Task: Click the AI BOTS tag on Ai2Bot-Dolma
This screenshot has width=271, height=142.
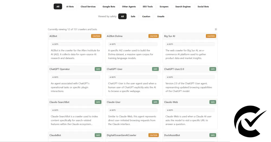Action: click(112, 44)
